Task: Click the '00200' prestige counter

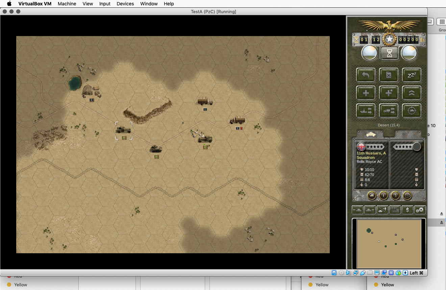Action: pyautogui.click(x=408, y=40)
